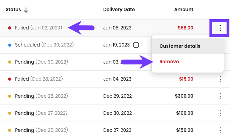Choose Remove in the context menu
The image size is (230, 138).
point(169,61)
